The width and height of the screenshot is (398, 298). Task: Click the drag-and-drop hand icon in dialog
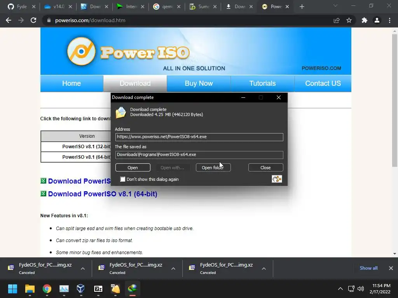277,179
